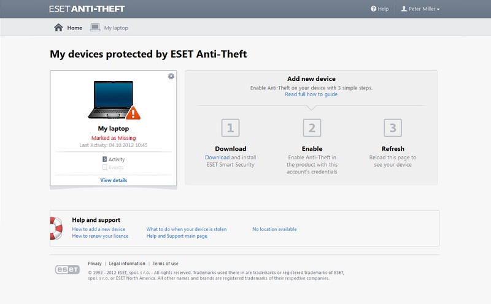The height and width of the screenshot is (304, 491).
Task: Click the red missing warning triangle icon
Action: 133,112
